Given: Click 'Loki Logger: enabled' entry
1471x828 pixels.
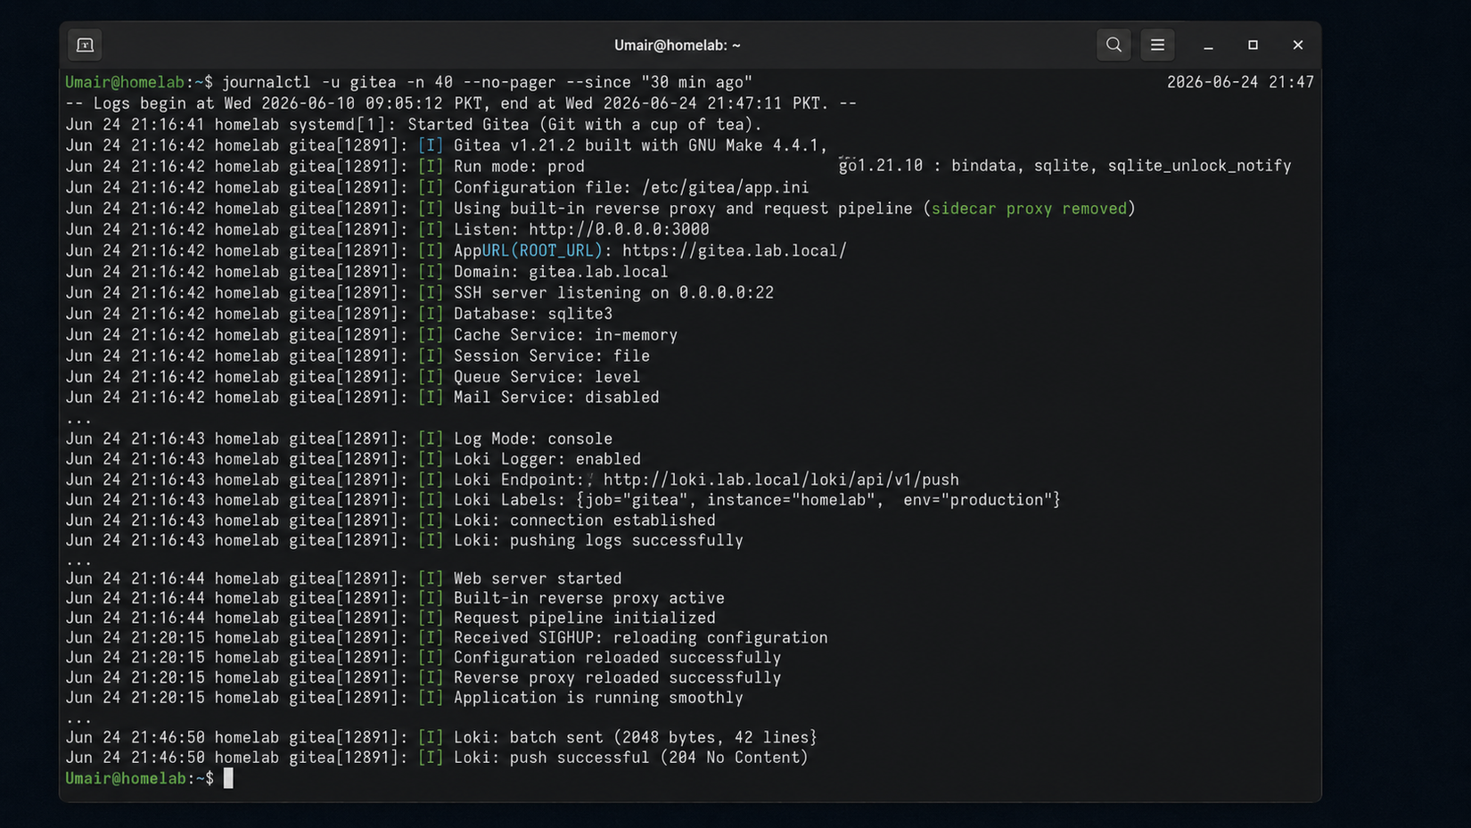Looking at the screenshot, I should point(547,459).
